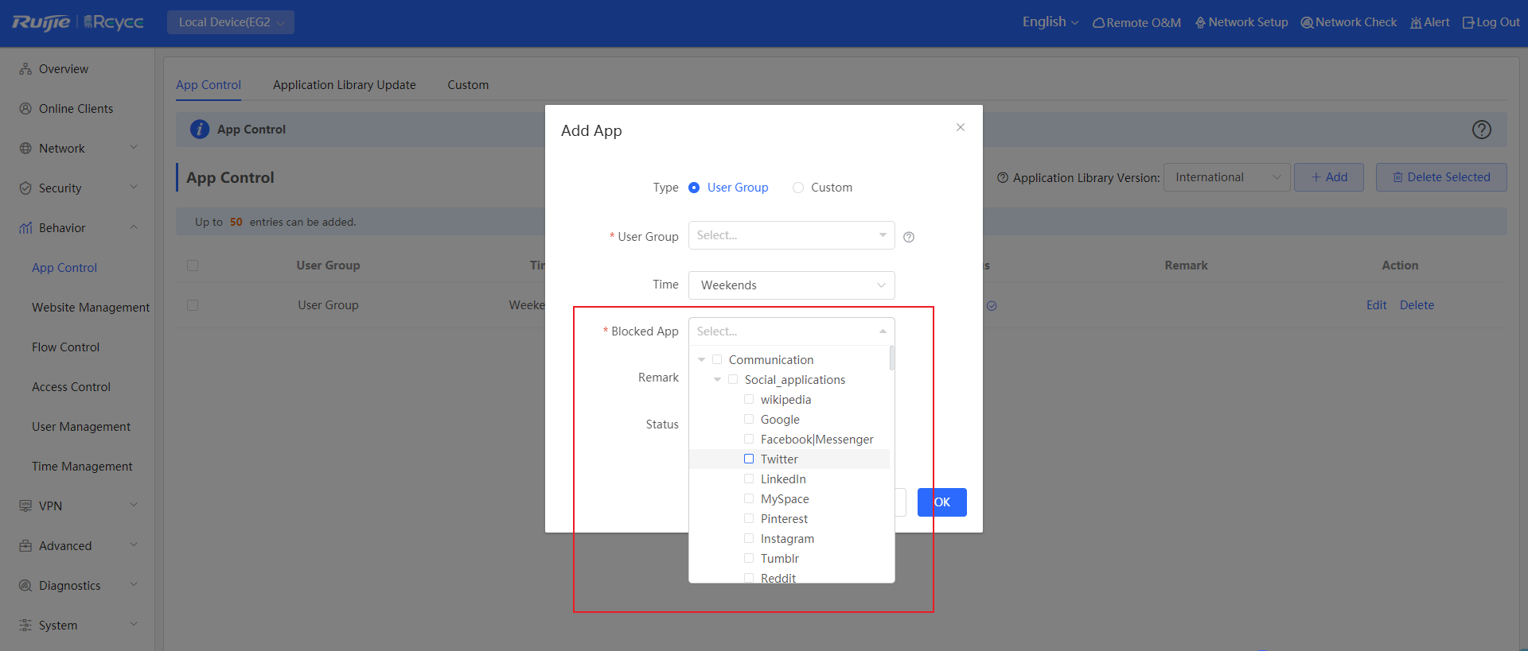Screen dimensions: 1528x651
Task: Check the Facebook|Messenger checkbox
Action: click(749, 439)
